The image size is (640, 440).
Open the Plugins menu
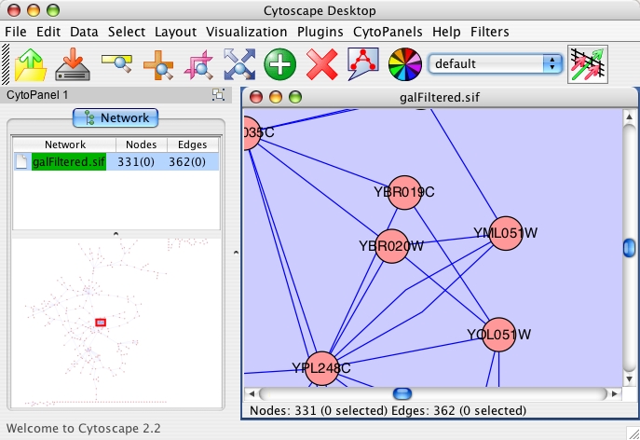pos(320,32)
